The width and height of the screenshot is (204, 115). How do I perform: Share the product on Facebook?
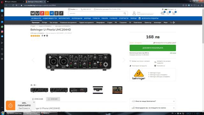[42, 36]
